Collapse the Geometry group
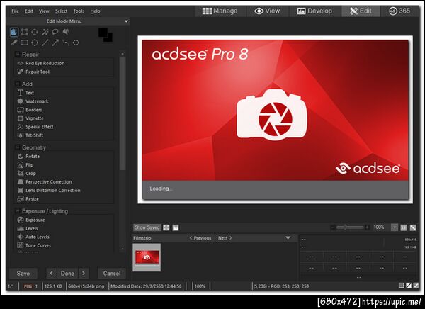Image resolution: width=425 pixels, height=309 pixels. click(x=17, y=147)
